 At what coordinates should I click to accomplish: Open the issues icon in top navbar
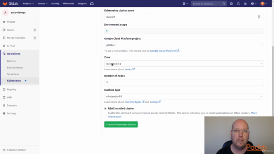(x=231, y=3)
